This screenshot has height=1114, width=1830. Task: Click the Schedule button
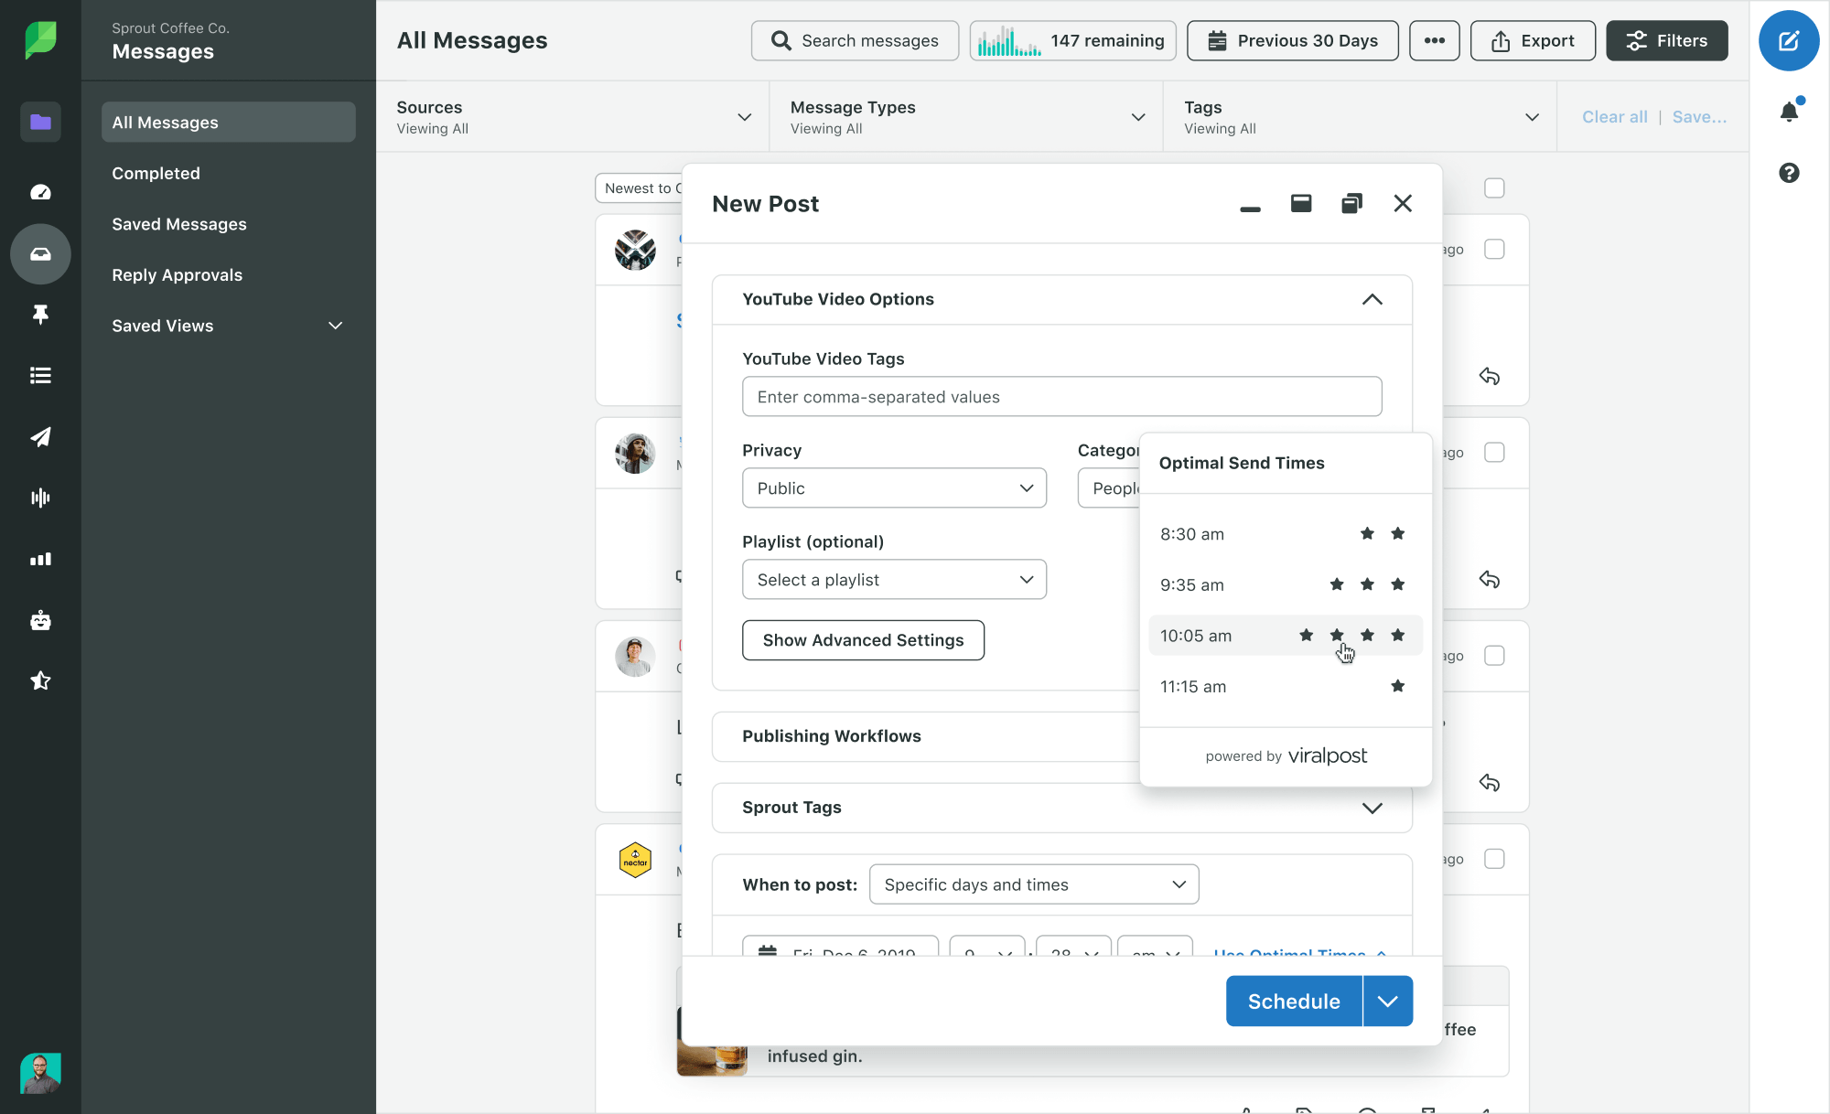1293,1001
